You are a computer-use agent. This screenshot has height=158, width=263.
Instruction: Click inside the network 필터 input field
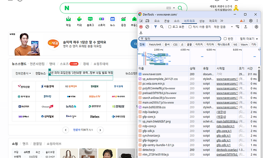180,39
